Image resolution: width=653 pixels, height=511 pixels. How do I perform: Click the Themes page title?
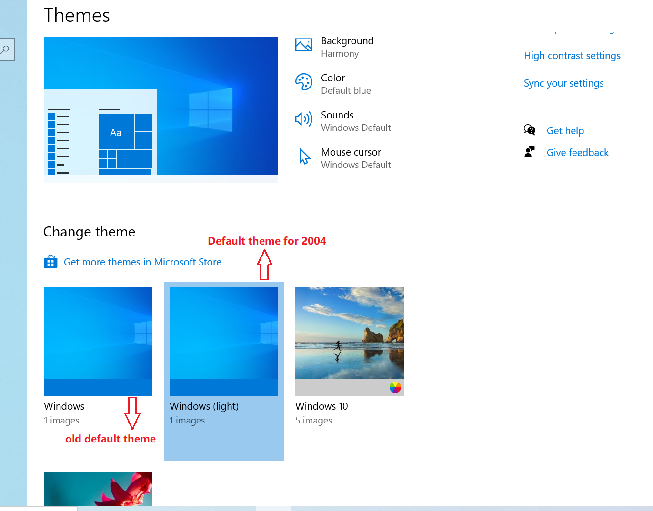77,15
